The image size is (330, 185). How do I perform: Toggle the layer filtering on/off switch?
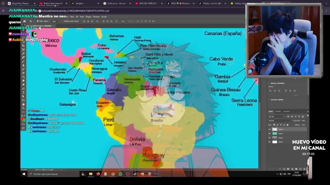click(x=308, y=116)
